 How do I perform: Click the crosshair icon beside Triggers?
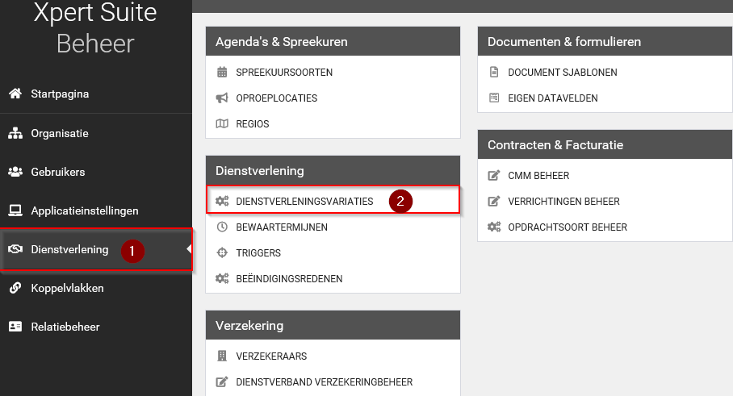pyautogui.click(x=222, y=253)
